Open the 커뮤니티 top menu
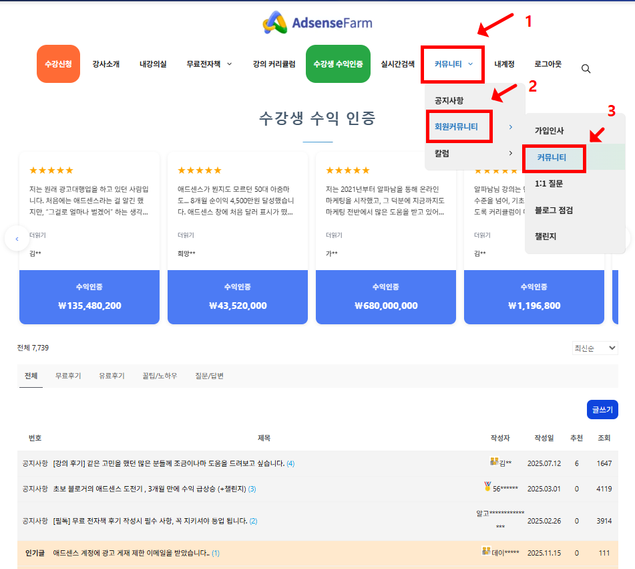 click(448, 64)
